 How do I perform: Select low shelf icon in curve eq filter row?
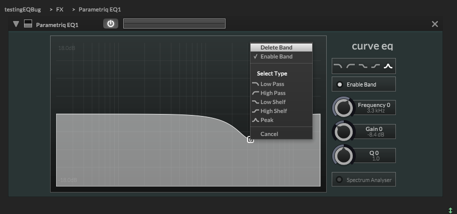(x=363, y=66)
